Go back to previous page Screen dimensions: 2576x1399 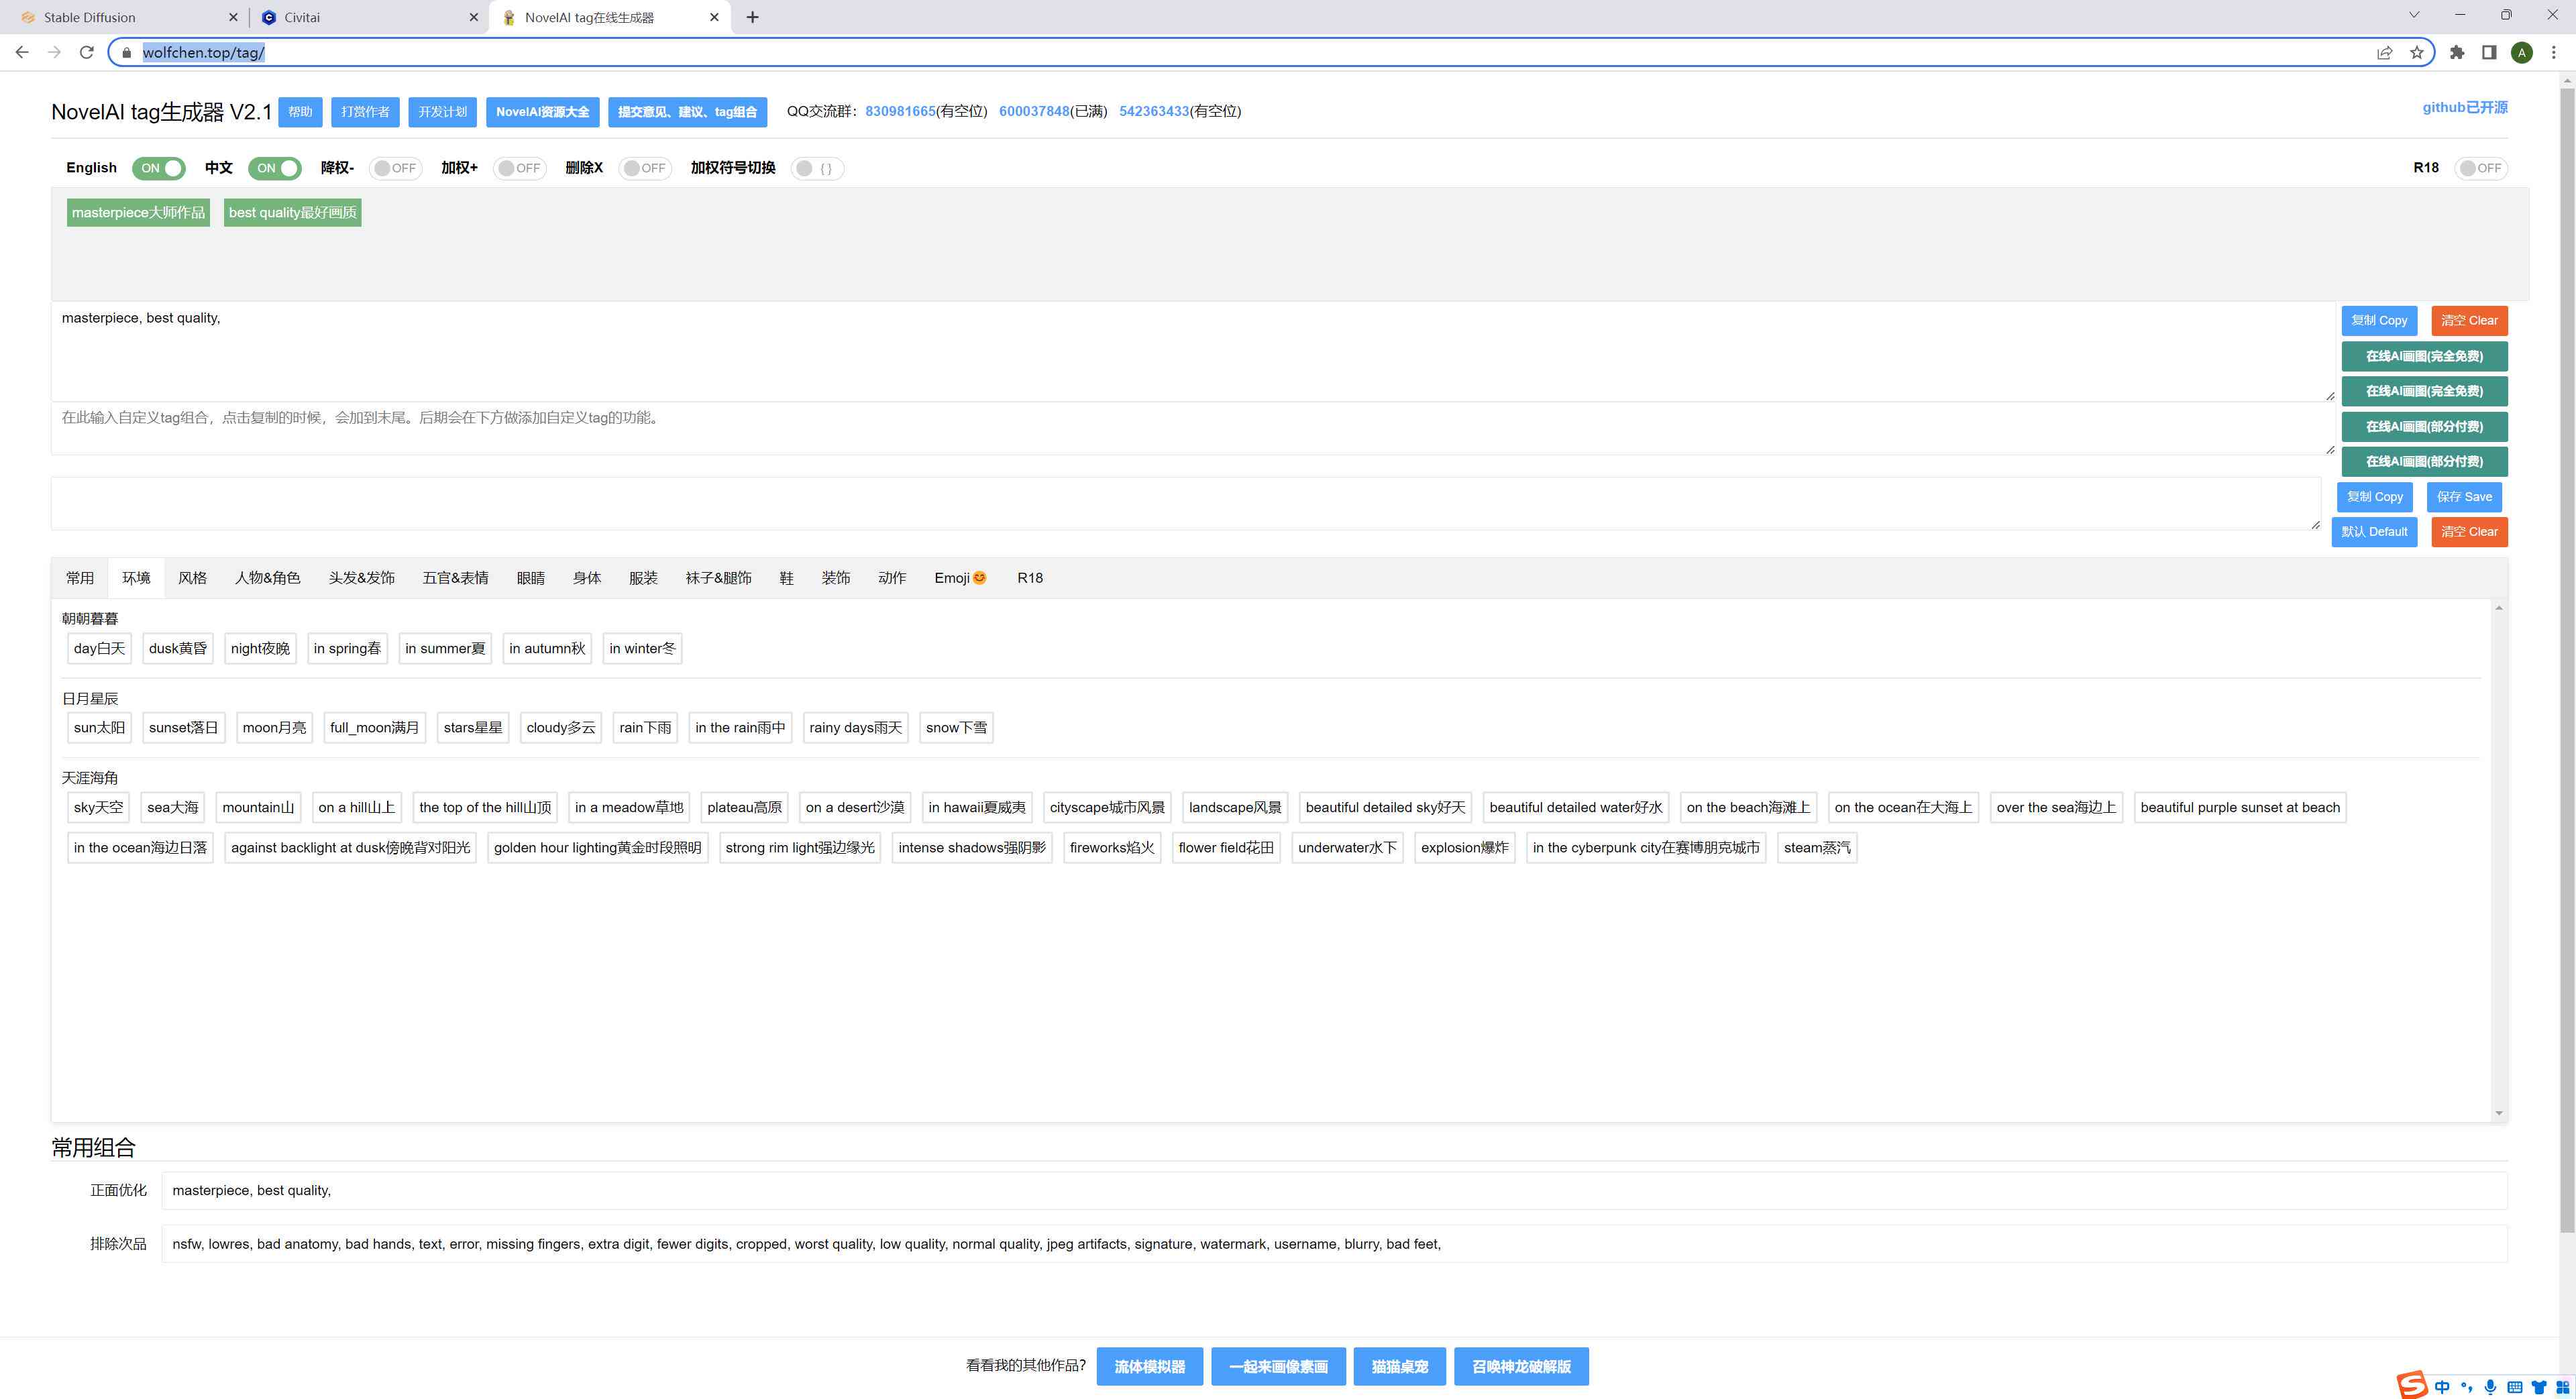click(22, 52)
